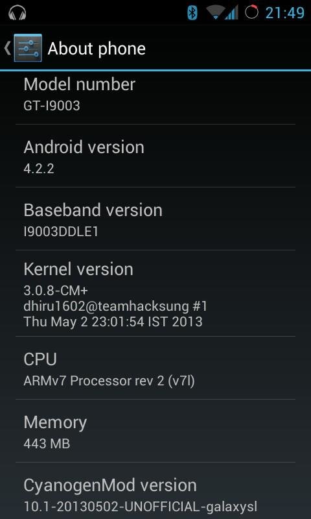Select the CPU entry
This screenshot has width=311, height=519.
point(155,368)
